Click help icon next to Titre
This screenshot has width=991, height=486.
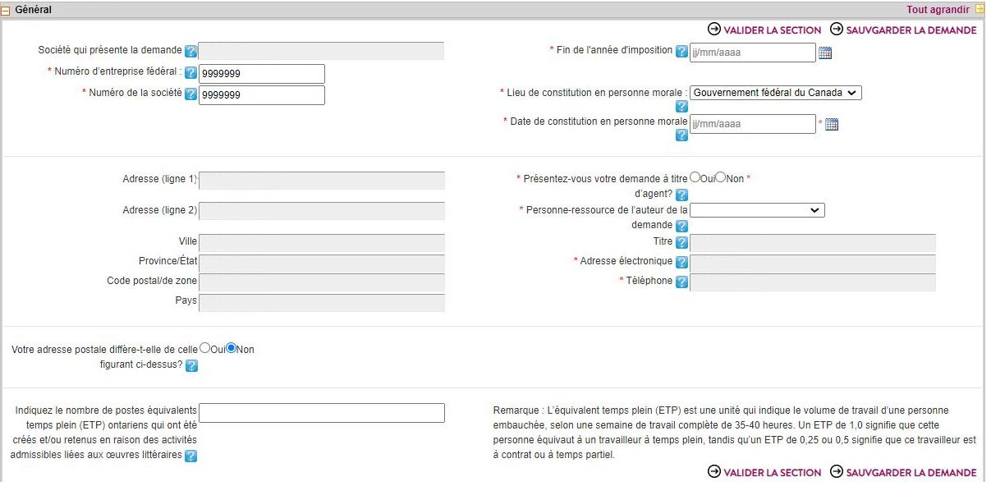[x=681, y=242]
